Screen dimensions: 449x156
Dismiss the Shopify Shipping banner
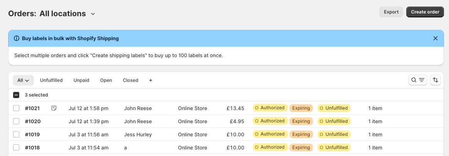pos(436,38)
